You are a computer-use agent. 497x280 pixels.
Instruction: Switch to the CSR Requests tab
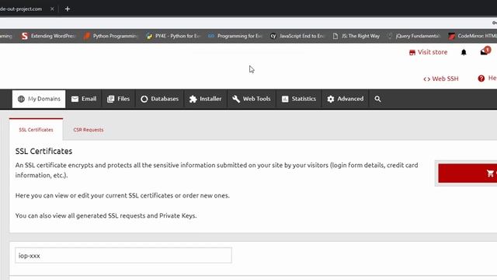pos(89,130)
